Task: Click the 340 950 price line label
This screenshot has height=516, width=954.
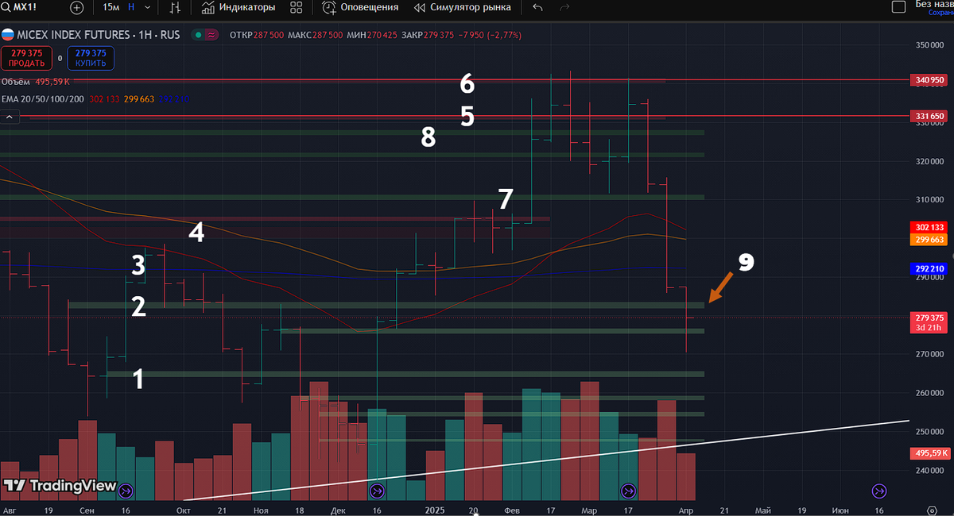Action: (929, 80)
